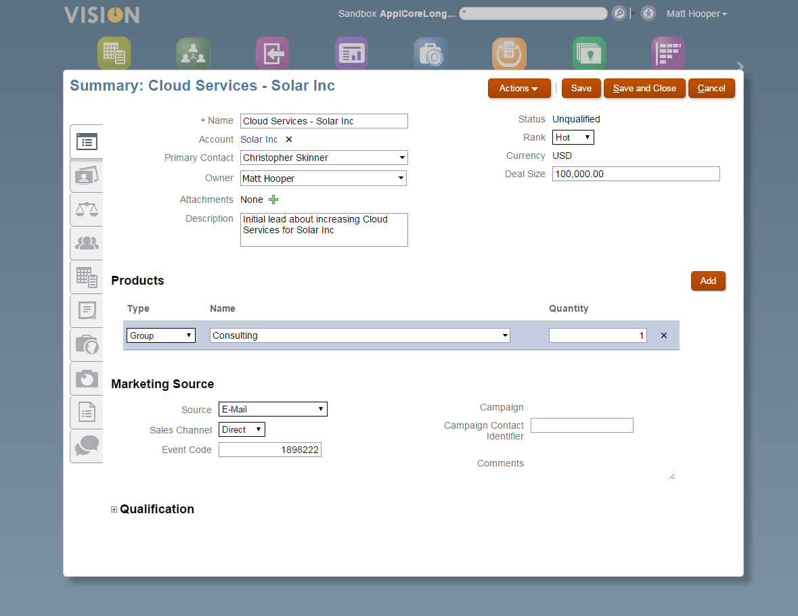
Task: Open the grid with clipboard side tab
Action: point(87,277)
